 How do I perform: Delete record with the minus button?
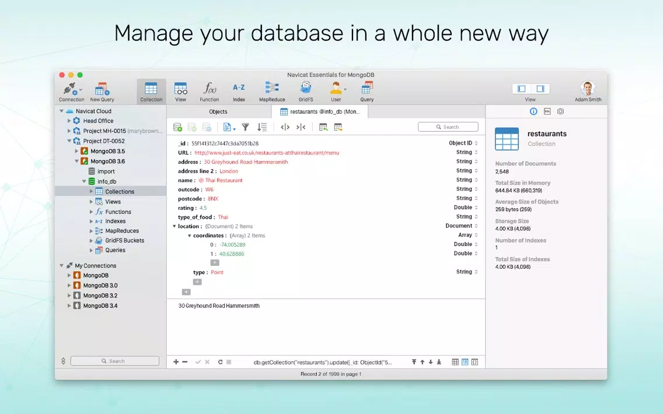[x=185, y=362]
